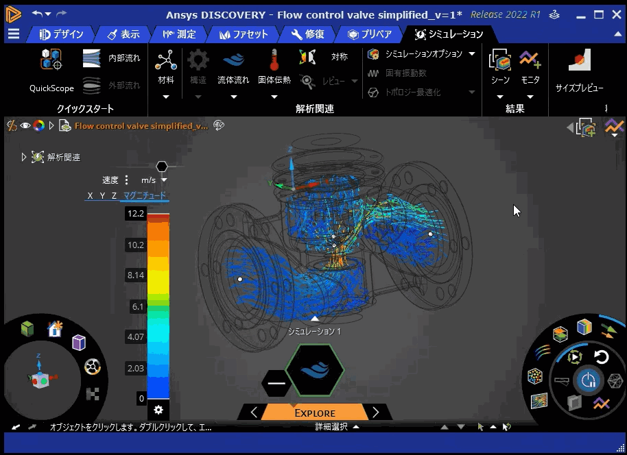Click the hexagon handle above the legend
627x455 pixels.
click(161, 167)
